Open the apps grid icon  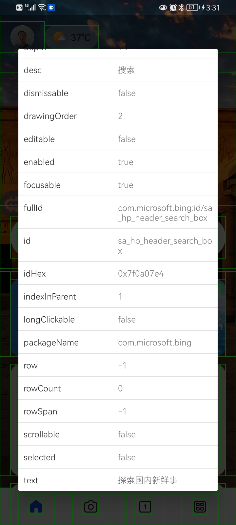(x=200, y=507)
